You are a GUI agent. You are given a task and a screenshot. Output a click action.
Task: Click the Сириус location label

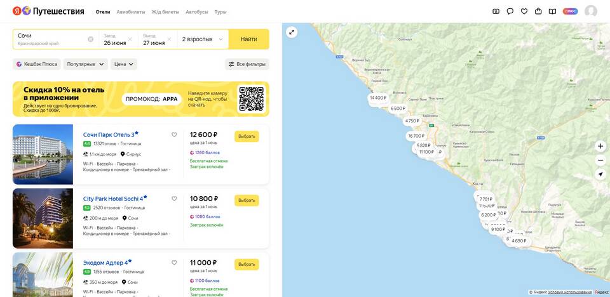pos(134,154)
